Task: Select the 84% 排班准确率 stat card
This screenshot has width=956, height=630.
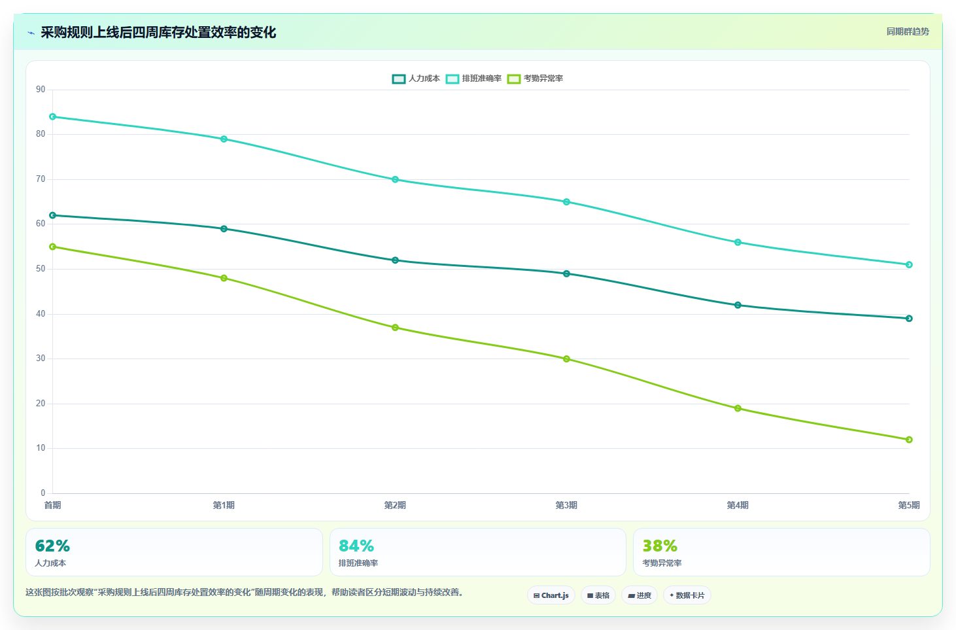Action: (478, 552)
